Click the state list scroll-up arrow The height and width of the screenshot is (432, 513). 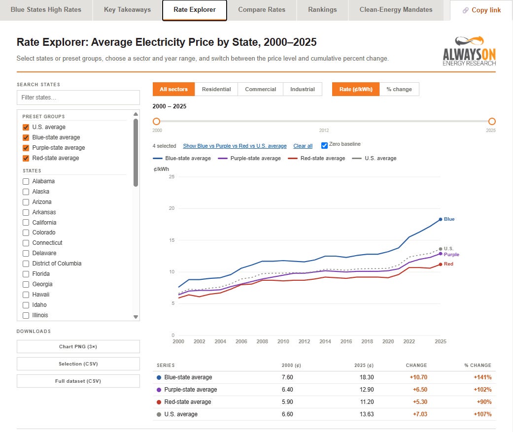(x=136, y=114)
